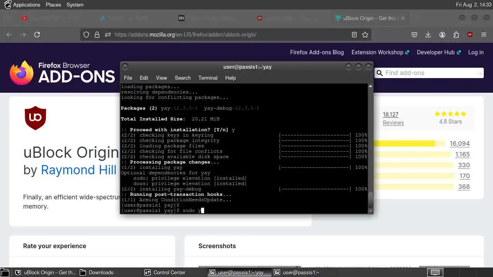Switch to the YouTube browser tab
This screenshot has width=493, height=277.
tap(25, 18)
